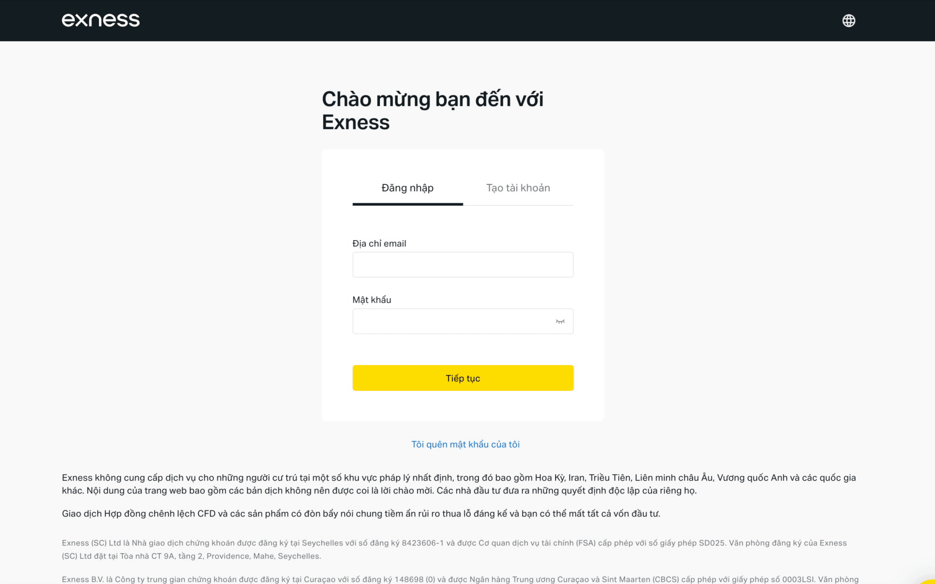The width and height of the screenshot is (935, 584).
Task: Open the language selector globe icon
Action: point(848,21)
